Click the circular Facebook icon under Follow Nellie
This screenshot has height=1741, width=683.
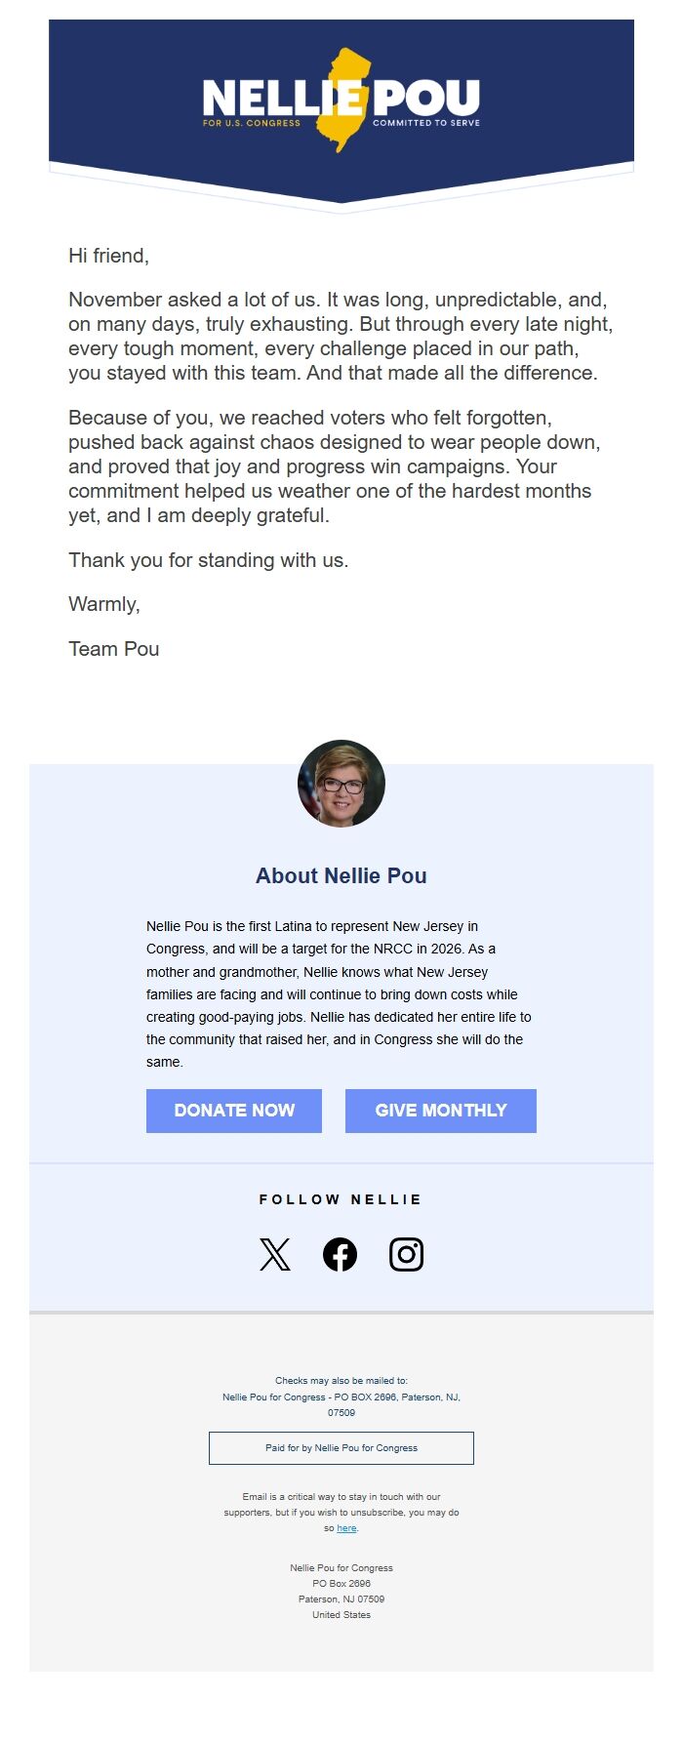(341, 1254)
